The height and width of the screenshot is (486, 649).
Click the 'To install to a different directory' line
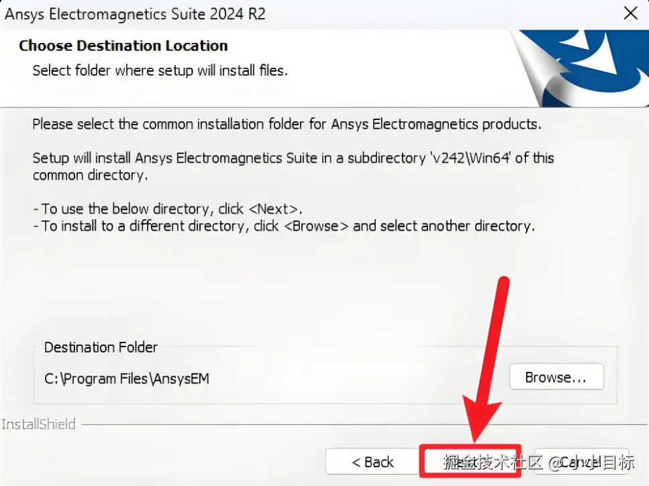pyautogui.click(x=284, y=226)
